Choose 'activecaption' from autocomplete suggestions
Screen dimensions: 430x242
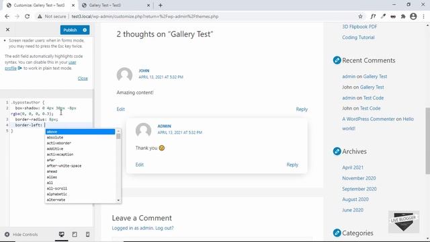[81, 155]
